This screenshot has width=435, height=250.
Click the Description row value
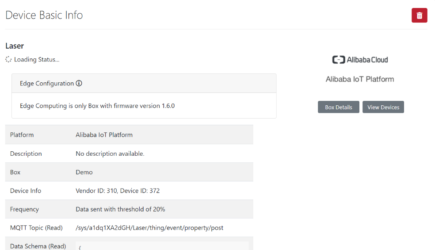click(x=110, y=154)
